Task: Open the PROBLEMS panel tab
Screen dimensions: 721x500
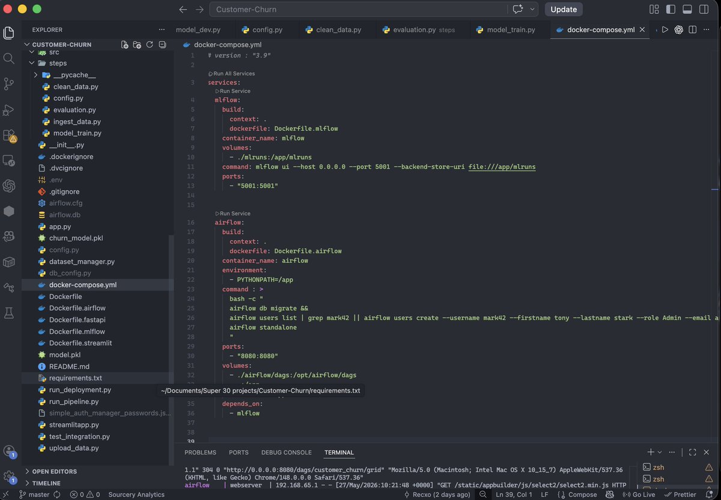Action: pyautogui.click(x=200, y=453)
